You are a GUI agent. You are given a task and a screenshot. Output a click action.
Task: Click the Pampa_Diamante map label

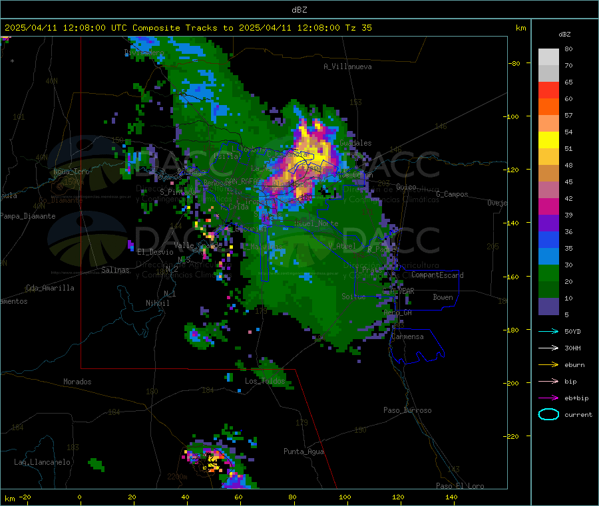click(28, 216)
